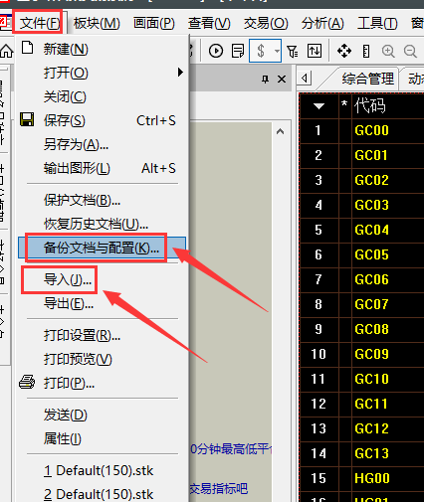Select the GC05 code row
The image size is (424, 502).
point(371,254)
